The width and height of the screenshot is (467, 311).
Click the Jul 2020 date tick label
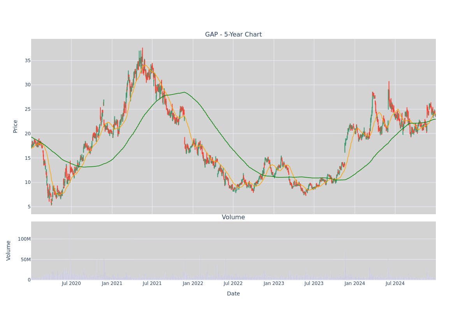[x=71, y=283]
